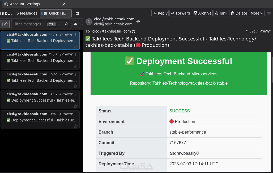This screenshot has height=173, width=273.
Task: Open the three-dot menu on first message
Action: pos(76,35)
